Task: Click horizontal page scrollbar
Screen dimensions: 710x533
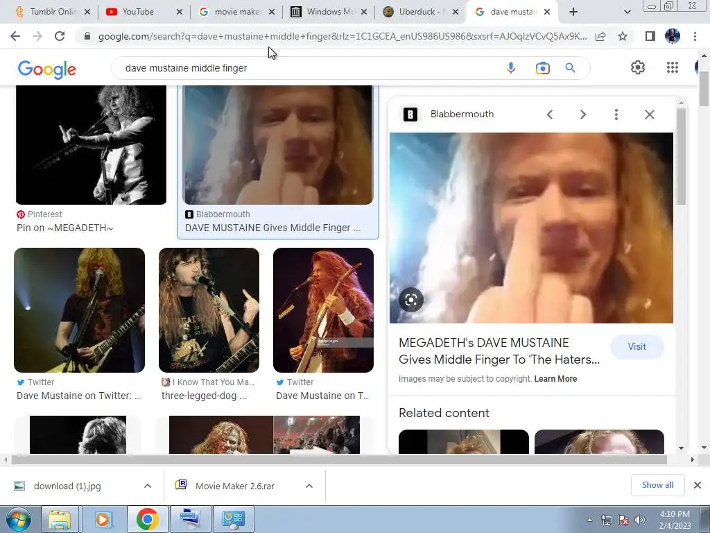Action: coord(339,460)
